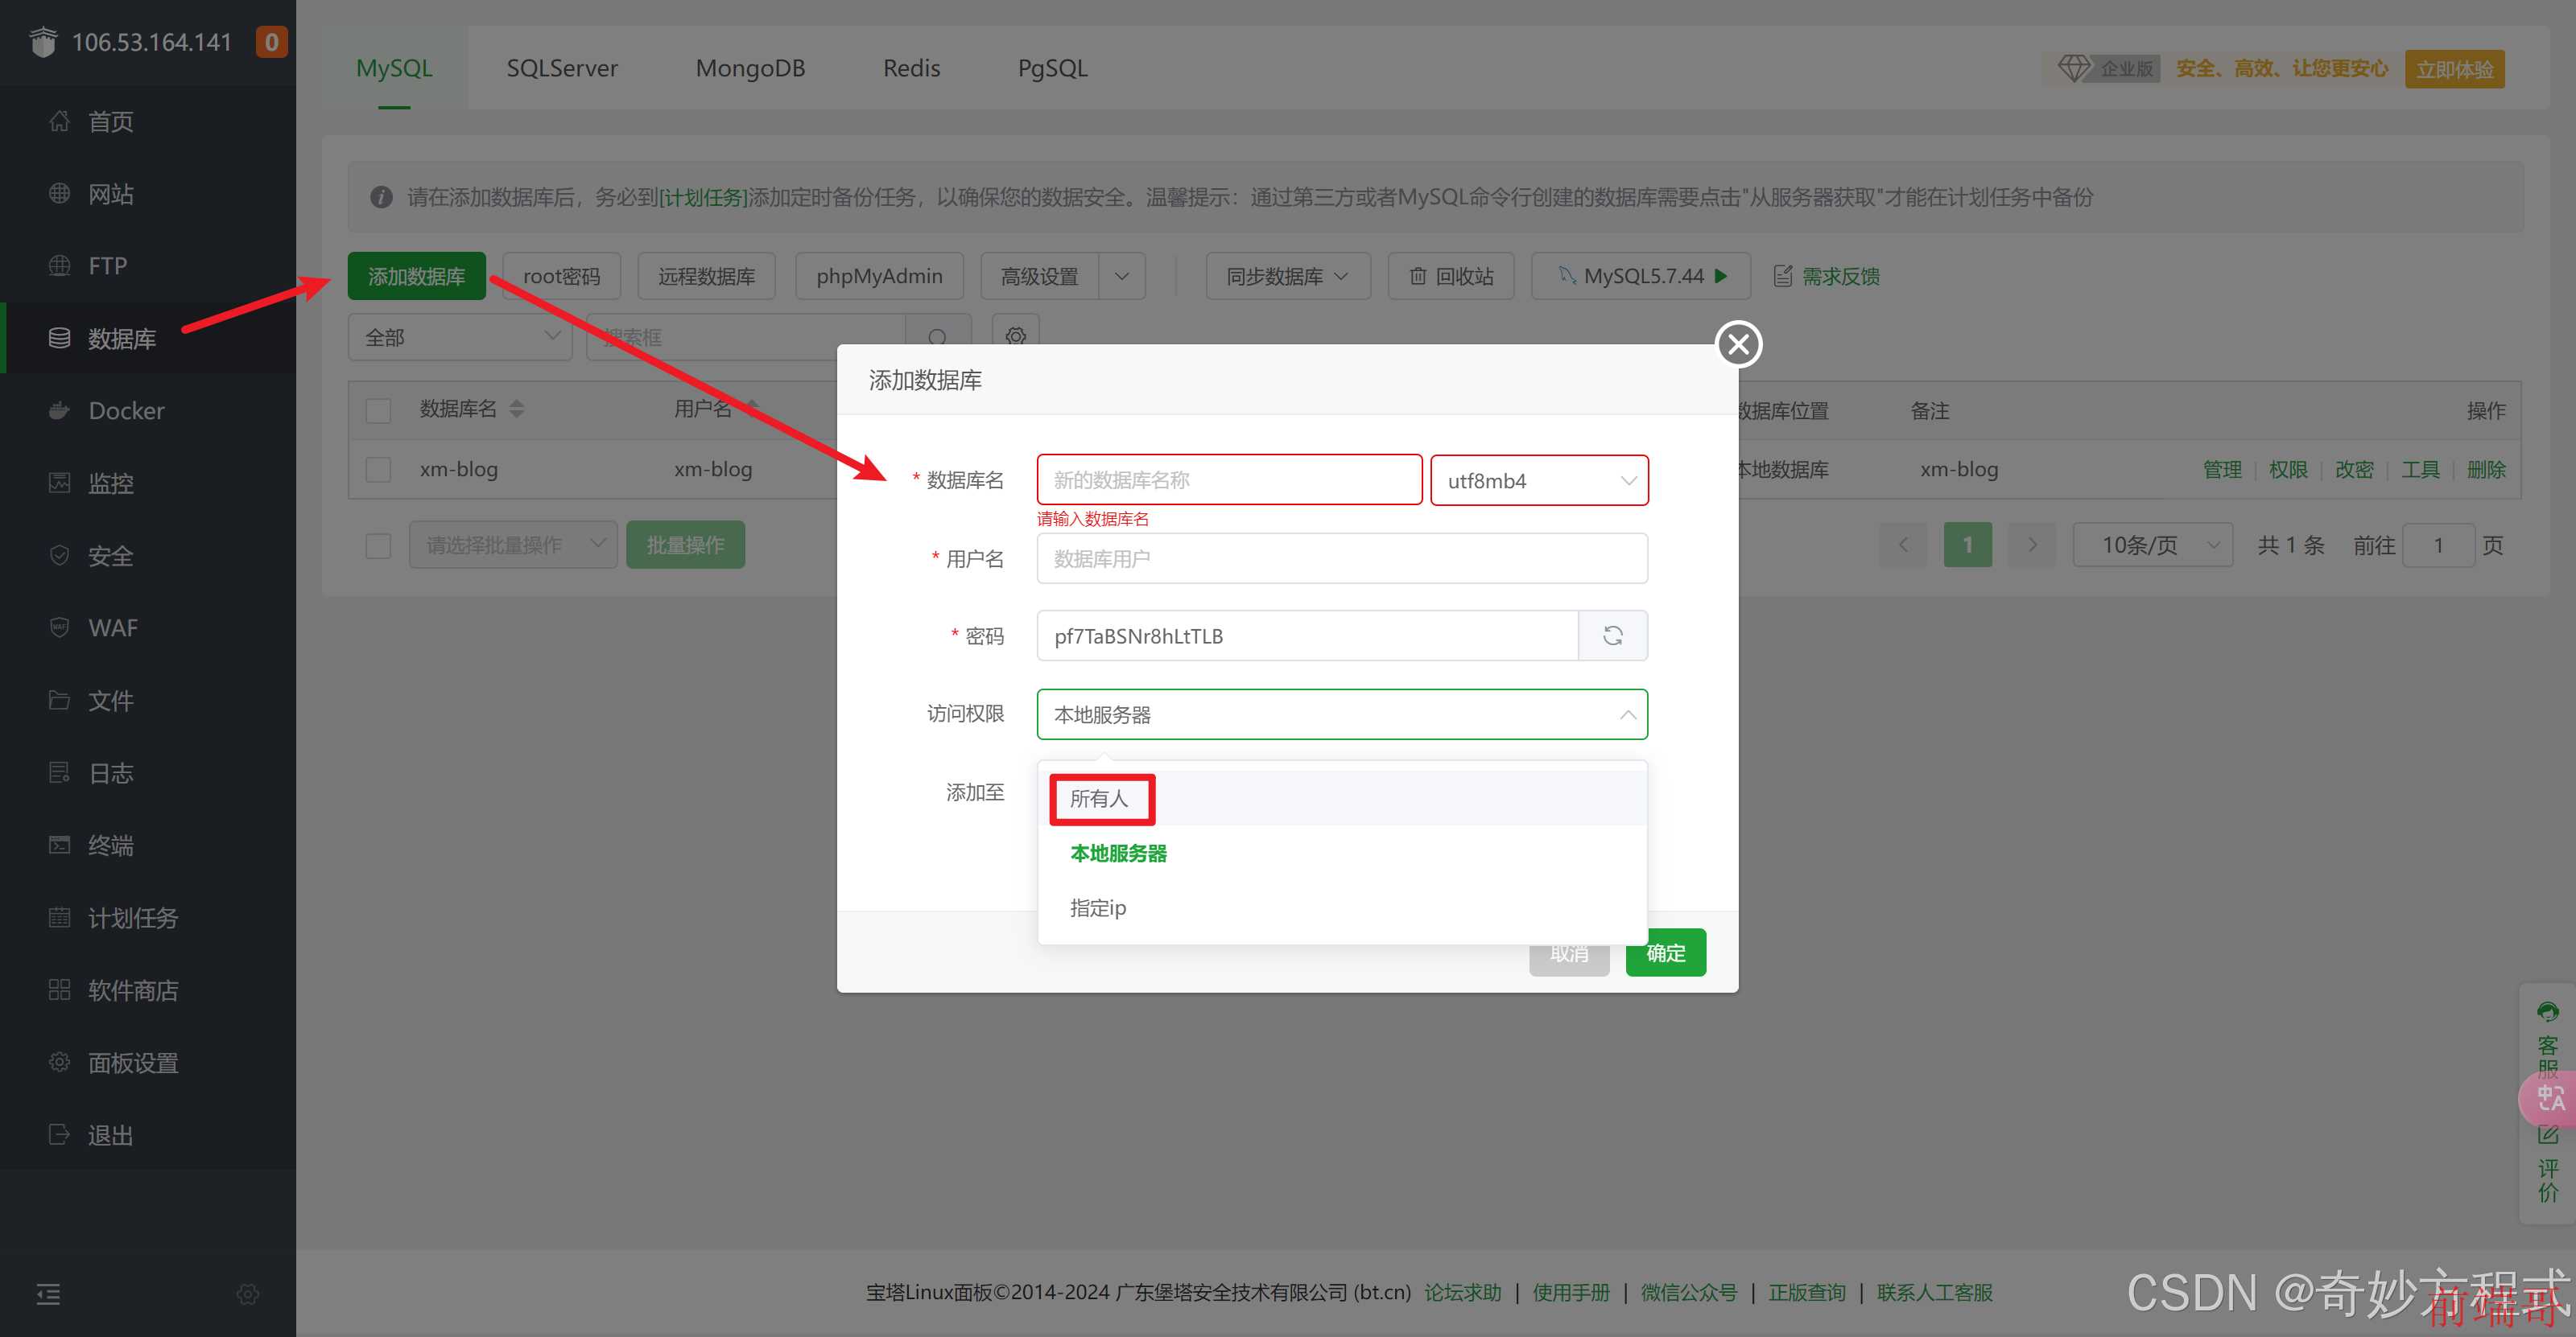Collapse the sidebar with the bottom menu icon

(48, 1295)
